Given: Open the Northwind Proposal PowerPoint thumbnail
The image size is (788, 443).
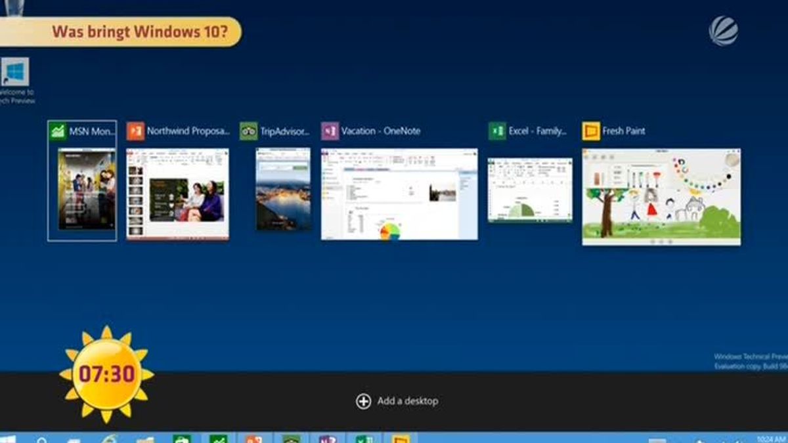Looking at the screenshot, I should (178, 194).
